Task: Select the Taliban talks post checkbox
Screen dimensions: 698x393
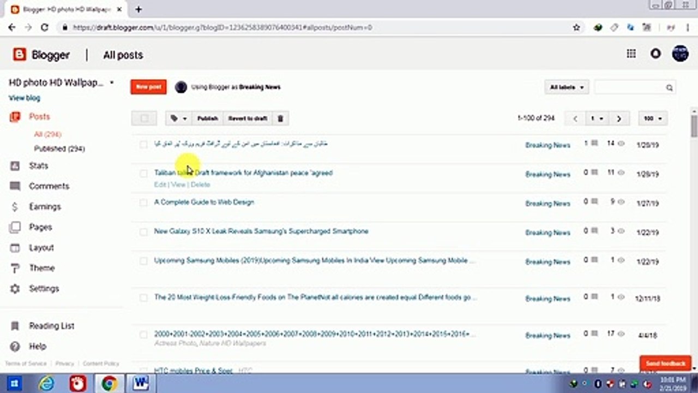Action: point(143,174)
